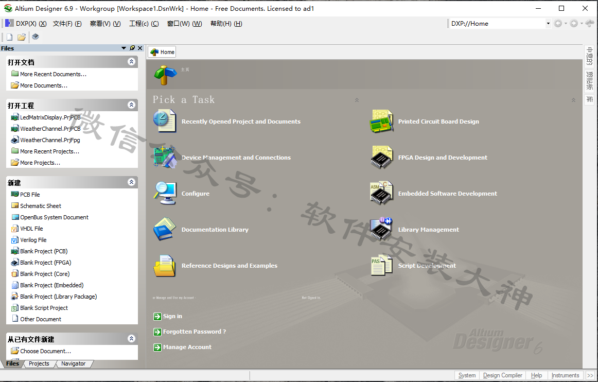Screen dimensions: 598x382
Task: Collapse the 新建 section
Action: click(131, 182)
